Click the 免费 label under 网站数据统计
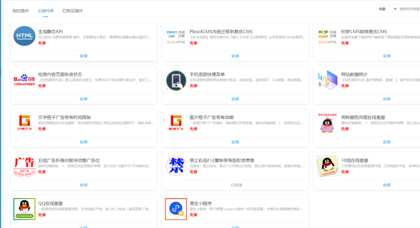The height and width of the screenshot is (228, 420). coord(345,86)
